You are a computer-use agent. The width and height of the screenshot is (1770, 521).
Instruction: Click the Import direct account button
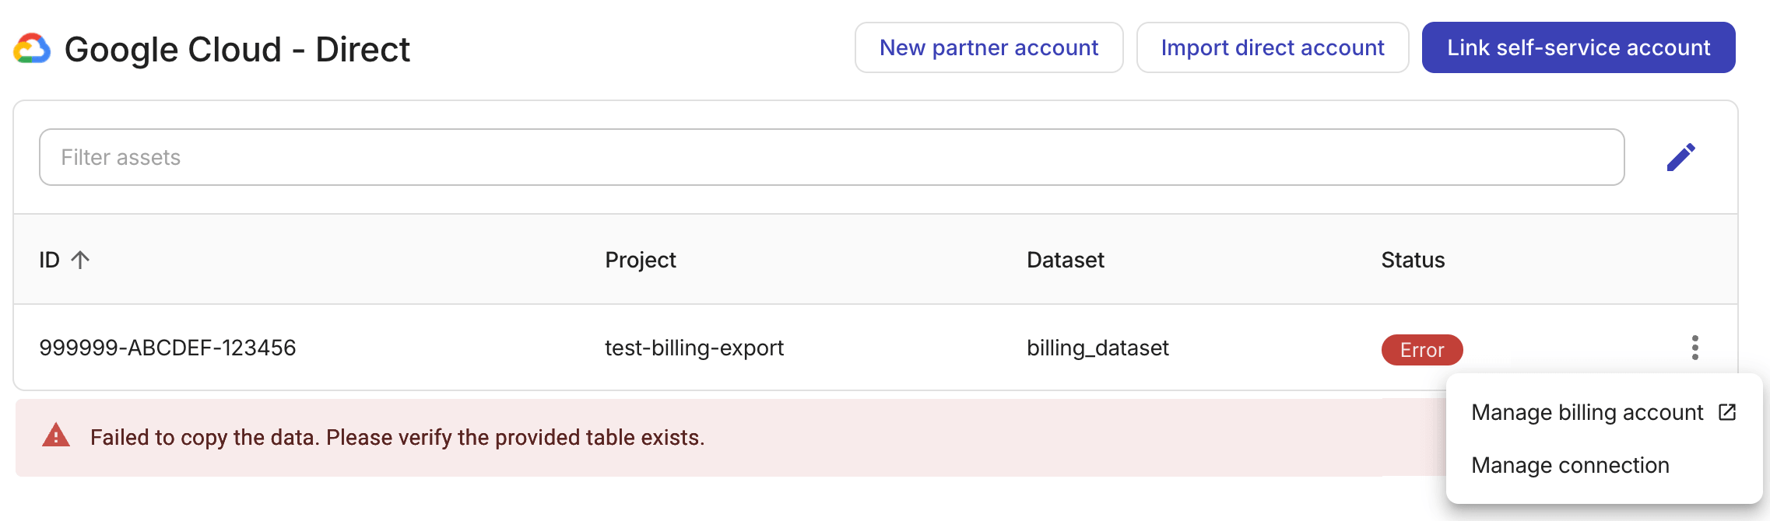pos(1273,47)
